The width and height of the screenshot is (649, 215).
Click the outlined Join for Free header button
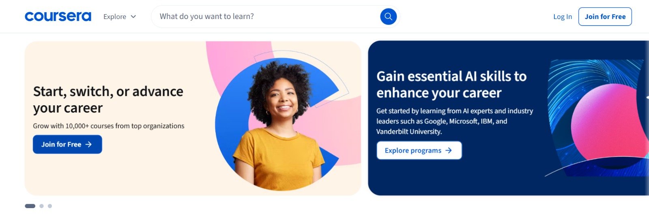tap(605, 17)
